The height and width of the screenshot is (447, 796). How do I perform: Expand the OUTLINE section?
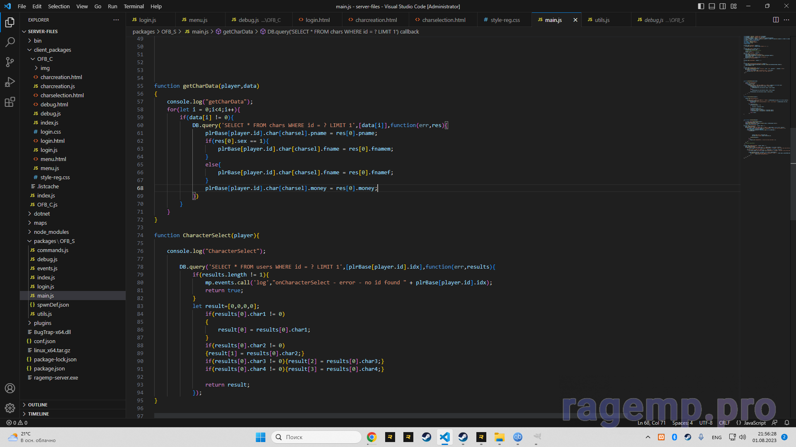click(73, 405)
